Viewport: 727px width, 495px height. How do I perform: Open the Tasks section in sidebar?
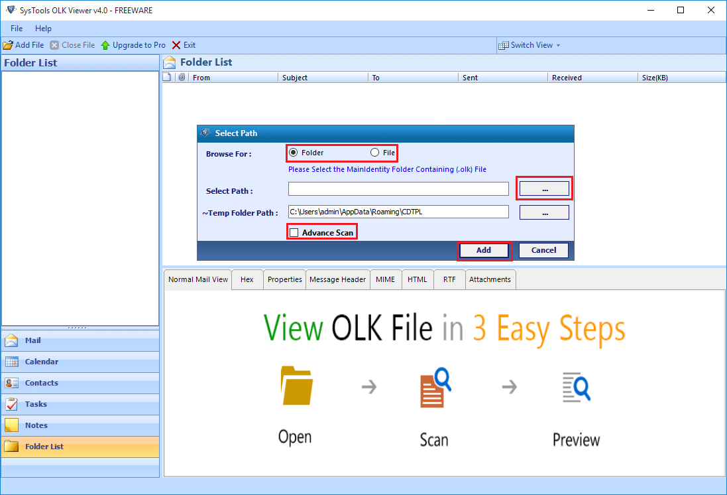(80, 405)
